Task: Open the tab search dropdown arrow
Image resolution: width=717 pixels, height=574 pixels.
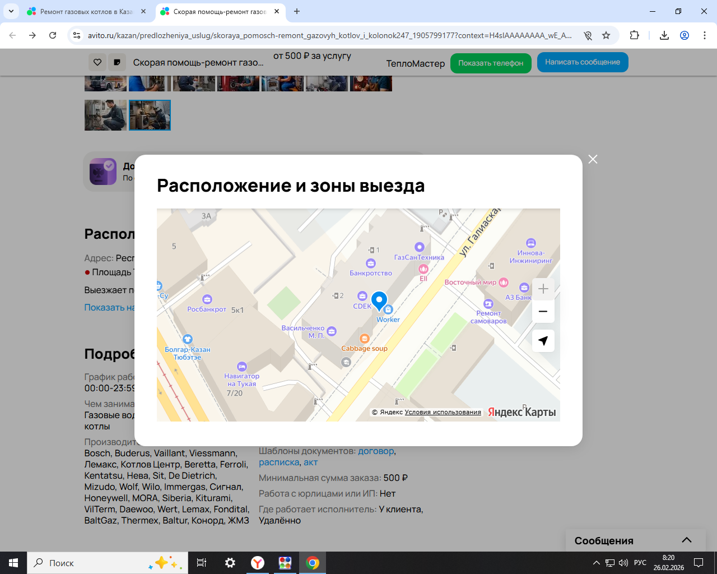Action: (11, 11)
